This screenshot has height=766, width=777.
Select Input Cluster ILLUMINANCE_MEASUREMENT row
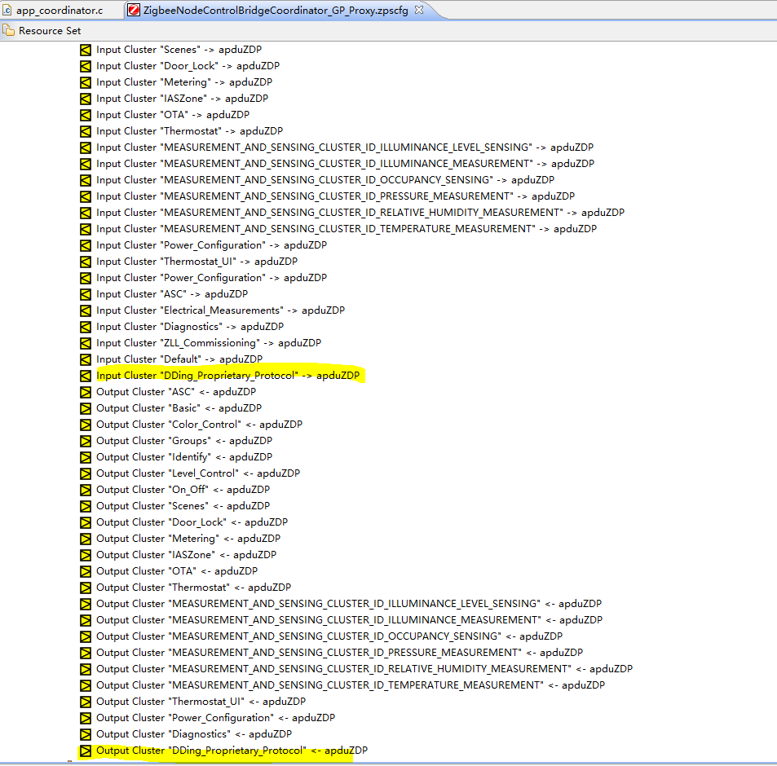pos(337,164)
